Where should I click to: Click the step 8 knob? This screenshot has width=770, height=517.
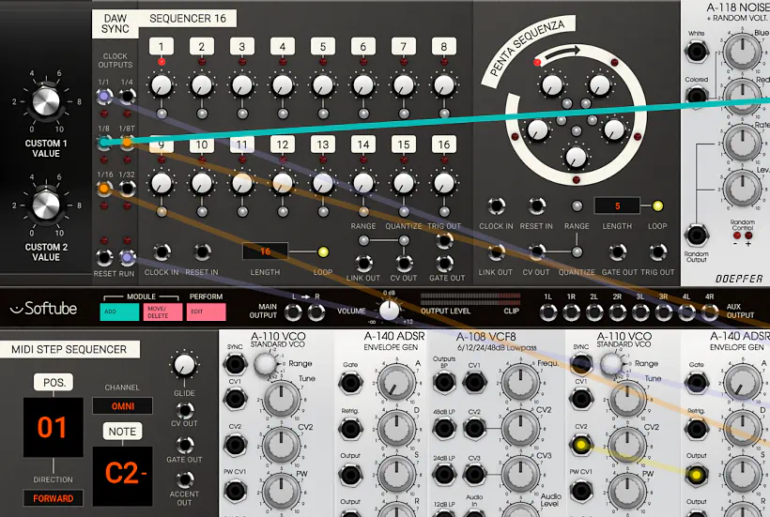pos(444,85)
